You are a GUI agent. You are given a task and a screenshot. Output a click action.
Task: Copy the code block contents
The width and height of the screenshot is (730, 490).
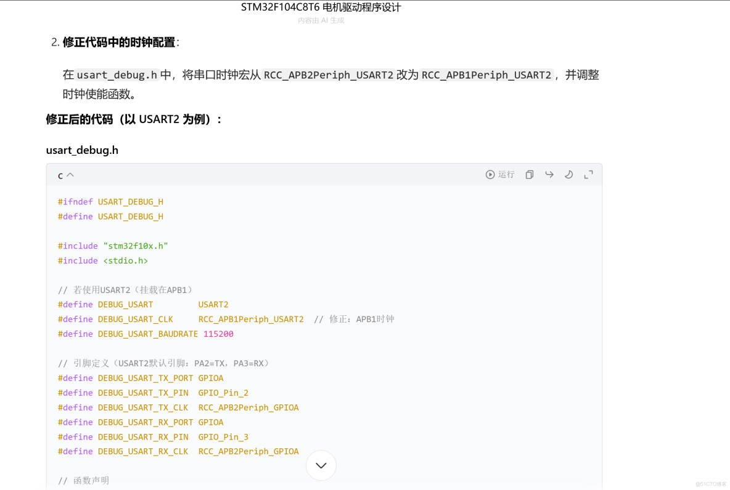[529, 175]
